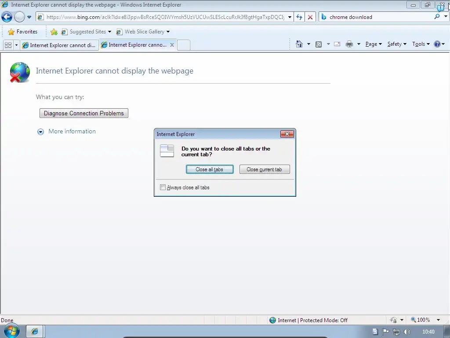450x338 pixels.
Task: Click the address bar URL field
Action: pyautogui.click(x=165, y=17)
